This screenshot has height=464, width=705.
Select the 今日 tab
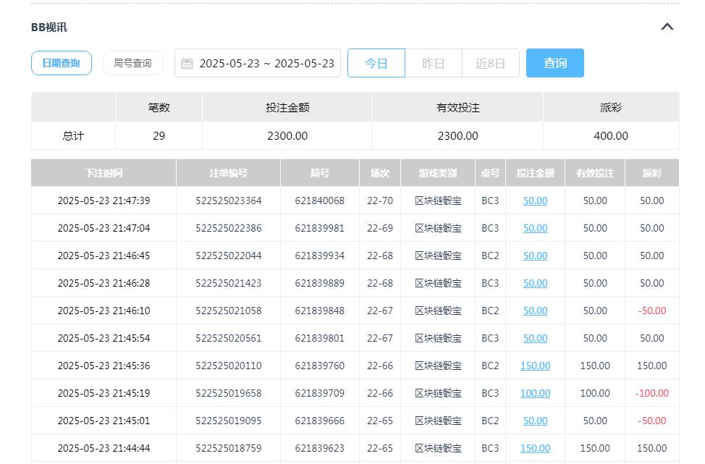376,63
